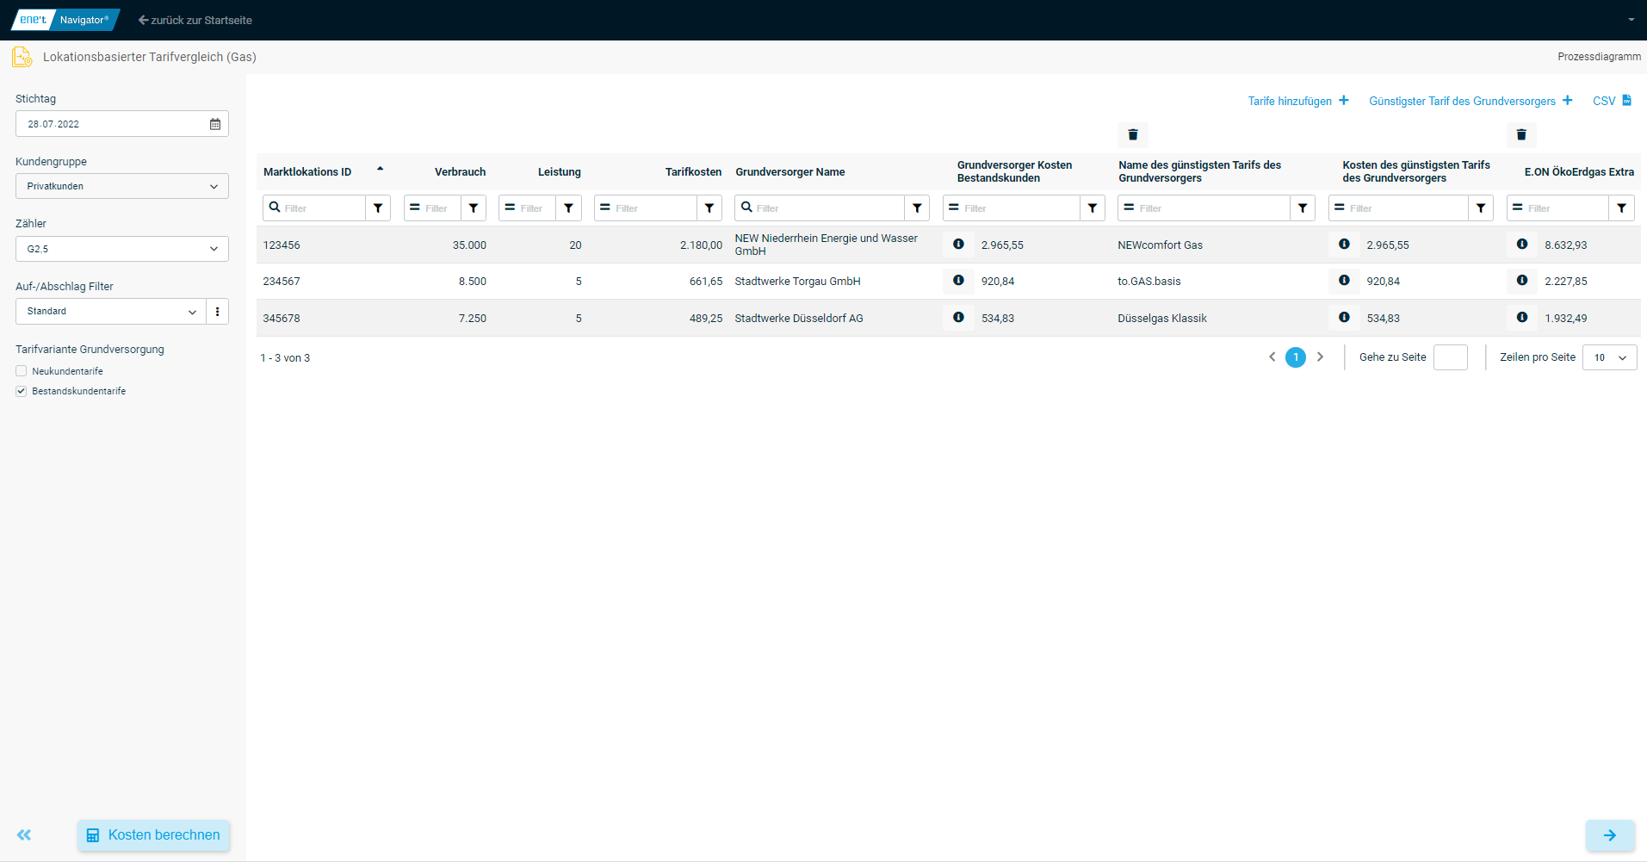The height and width of the screenshot is (862, 1647).
Task: Click filter funnel for Name des günstigsten Tarifs column
Action: [1303, 208]
